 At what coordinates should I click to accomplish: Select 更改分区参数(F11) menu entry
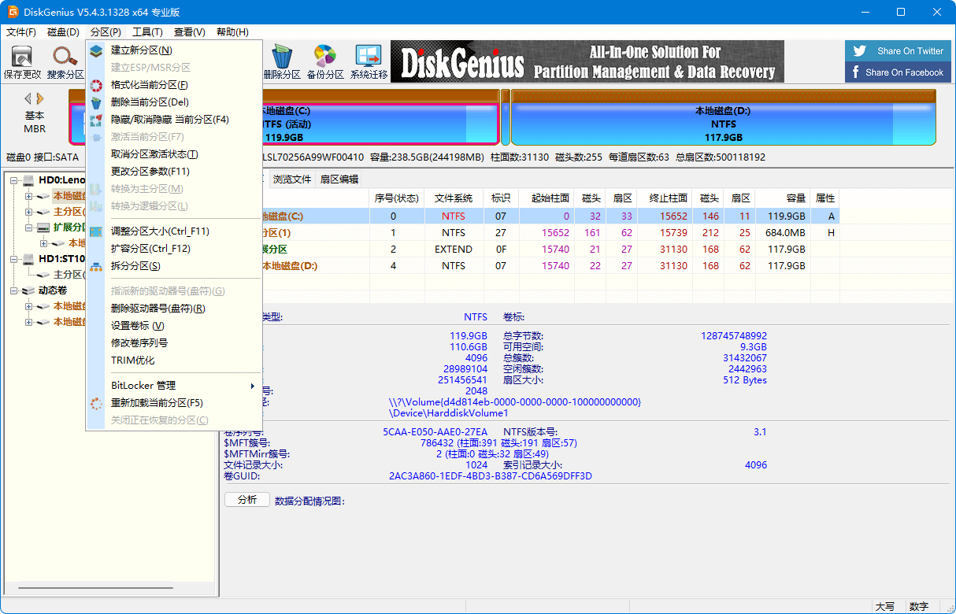(x=174, y=172)
